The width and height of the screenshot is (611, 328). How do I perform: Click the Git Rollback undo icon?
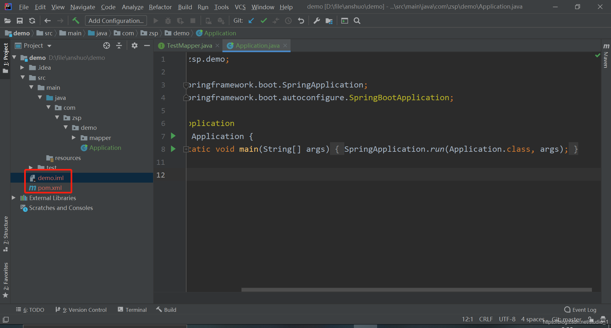tap(301, 21)
